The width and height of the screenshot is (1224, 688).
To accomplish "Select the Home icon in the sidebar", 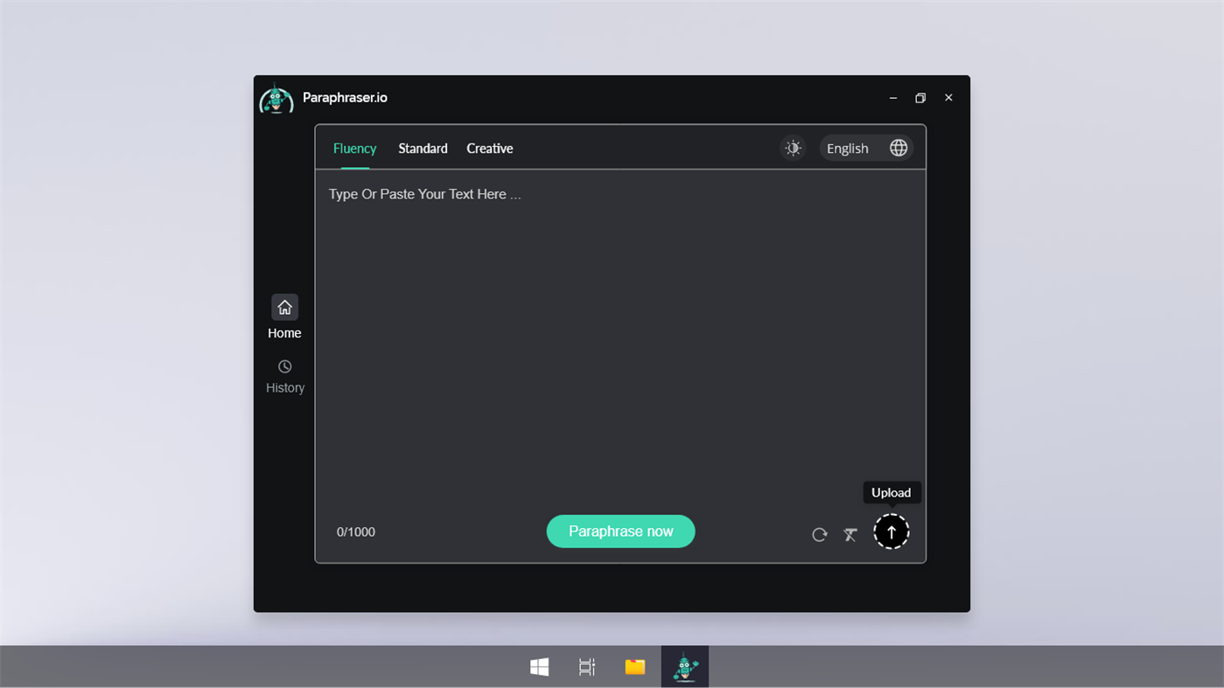I will 284,307.
